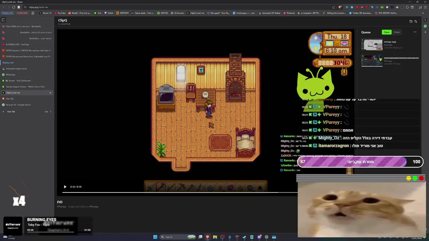Toggle the vertical tabs sidebar panel icon
The height and width of the screenshot is (241, 429).
pos(3,20)
